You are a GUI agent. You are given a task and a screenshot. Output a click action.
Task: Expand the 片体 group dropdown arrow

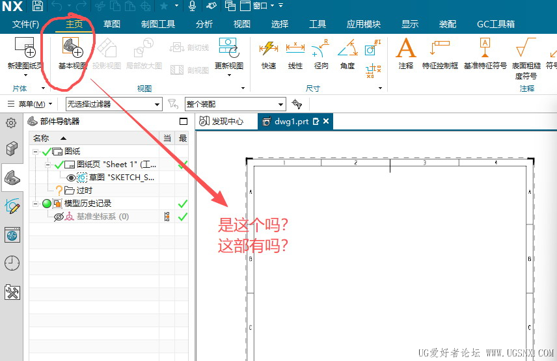point(44,88)
